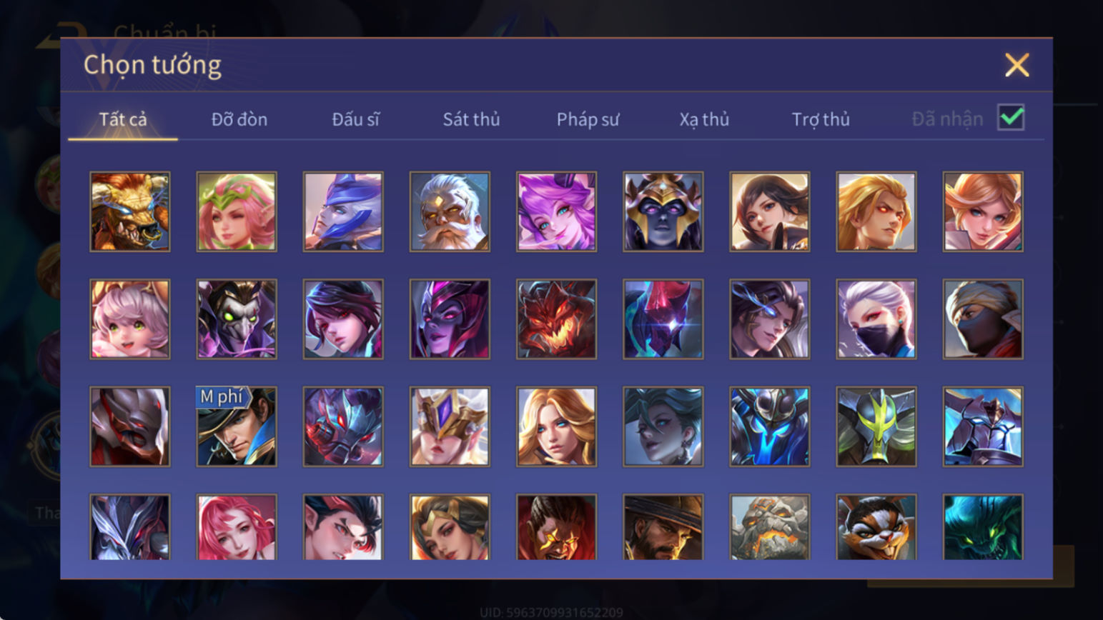Pick the green sea monster hero
Image resolution: width=1103 pixels, height=620 pixels.
[x=982, y=527]
